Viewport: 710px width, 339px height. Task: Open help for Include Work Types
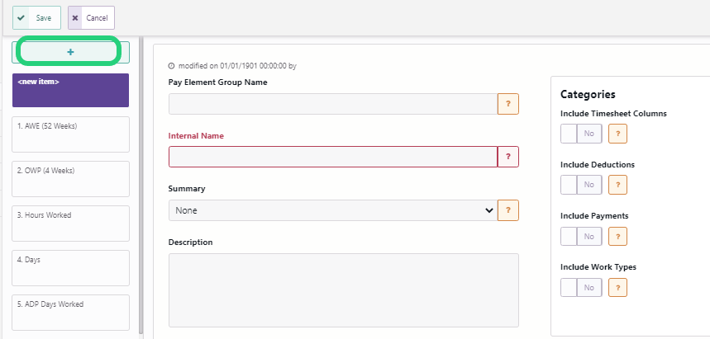[x=617, y=287]
